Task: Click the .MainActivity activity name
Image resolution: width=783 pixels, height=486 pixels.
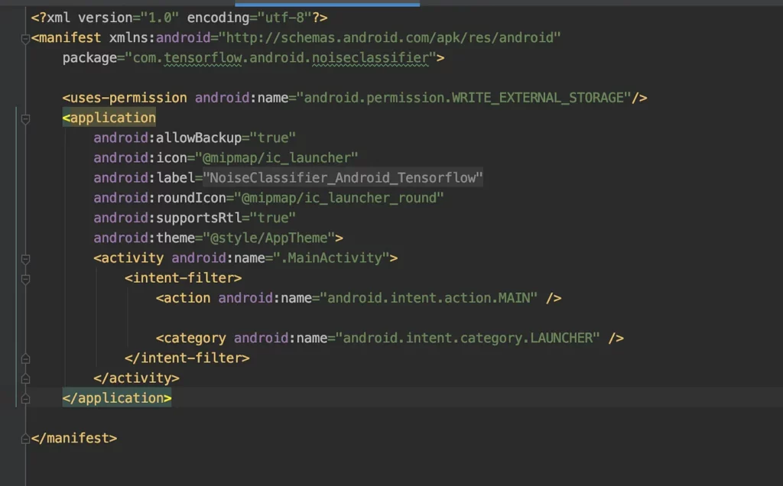Action: pos(331,258)
